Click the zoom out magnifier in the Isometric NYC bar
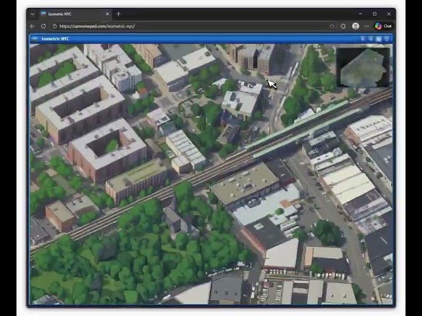The height and width of the screenshot is (316, 422). coord(371,39)
